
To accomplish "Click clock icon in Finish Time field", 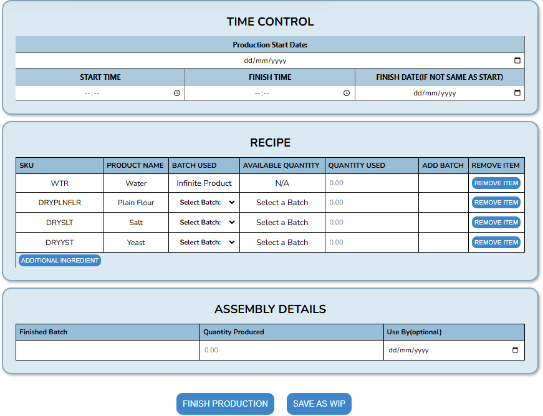I will pyautogui.click(x=347, y=93).
